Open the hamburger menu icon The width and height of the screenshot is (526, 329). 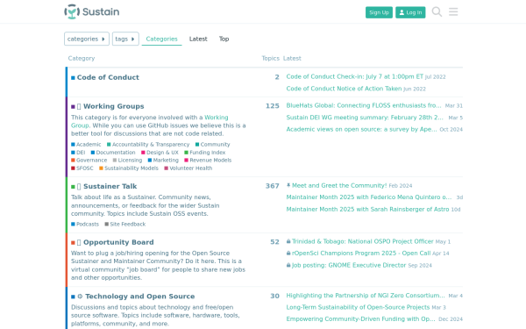453,11
